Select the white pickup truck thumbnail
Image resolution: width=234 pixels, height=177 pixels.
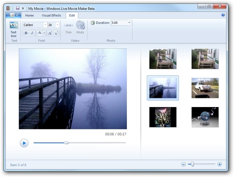coord(205,88)
